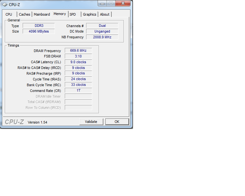This screenshot has height=196, width=245.
Task: Click the 9.0 clocks CAS Latency field
Action: 78,62
